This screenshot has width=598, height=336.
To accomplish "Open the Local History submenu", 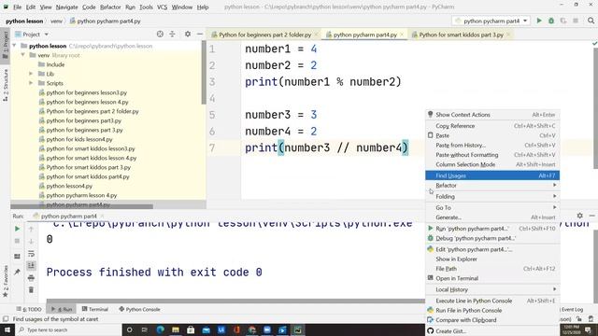I will [492, 289].
